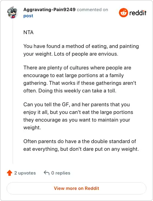The width and height of the screenshot is (153, 201).
Task: Open the blue "post" link
Action: (28, 16)
